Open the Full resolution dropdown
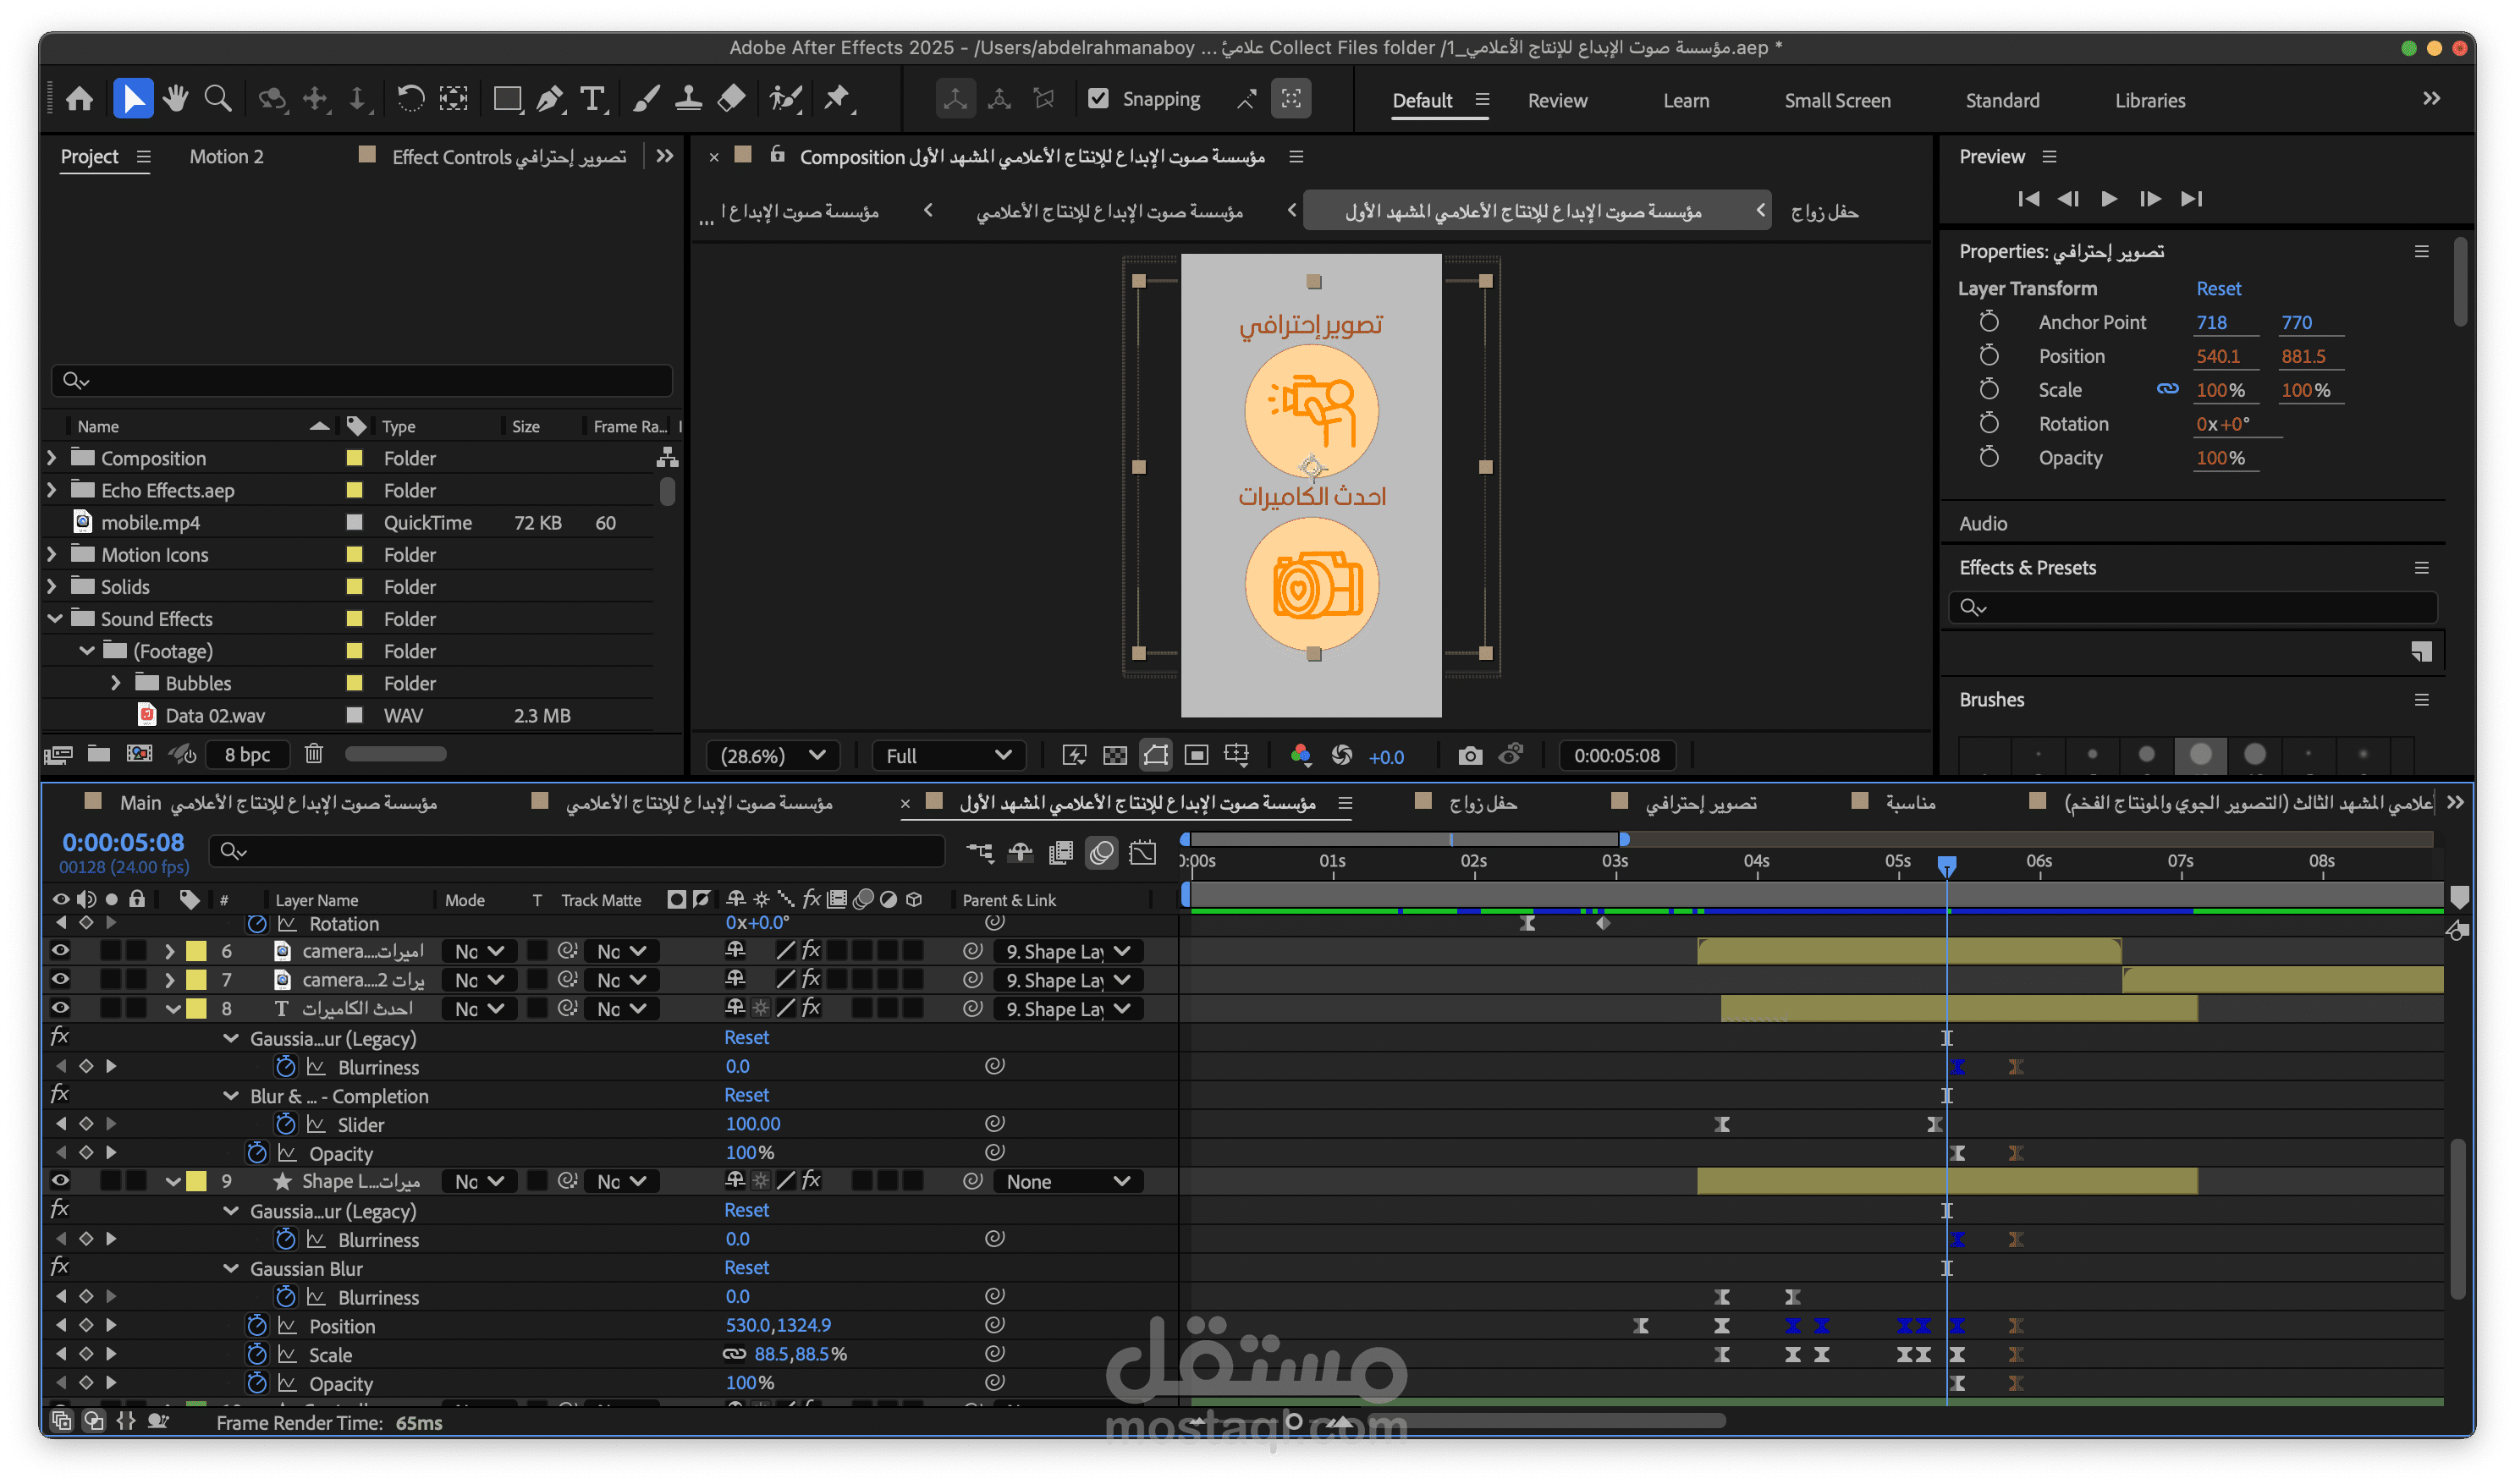Viewport: 2515px width, 1484px height. coord(947,756)
